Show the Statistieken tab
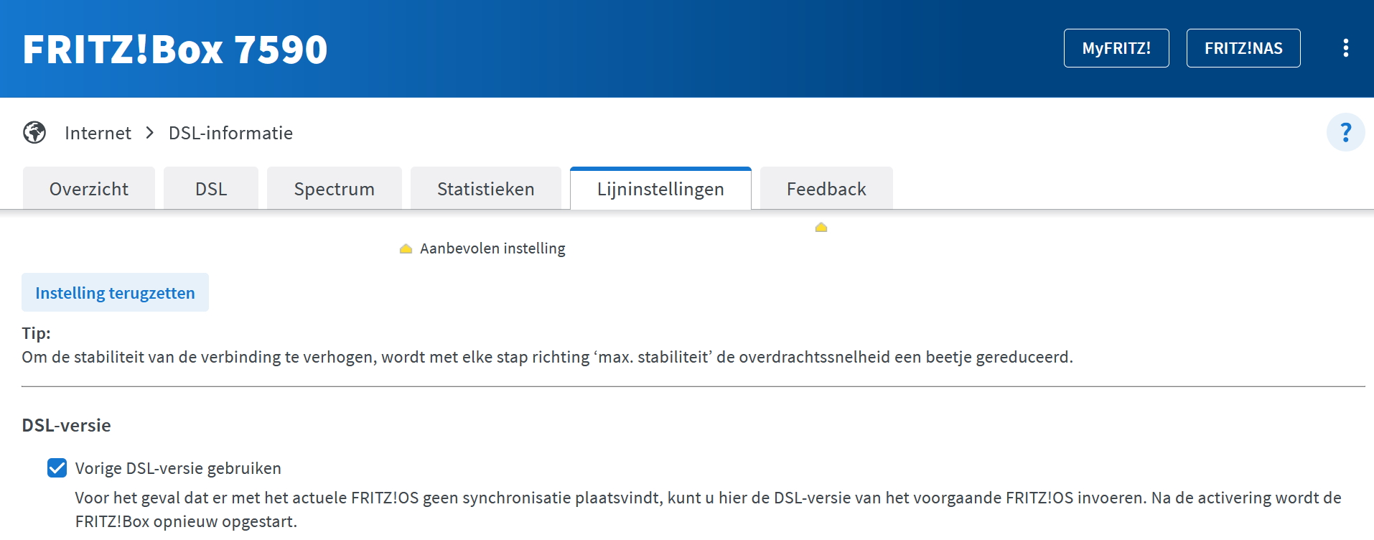This screenshot has height=540, width=1374. tap(485, 189)
